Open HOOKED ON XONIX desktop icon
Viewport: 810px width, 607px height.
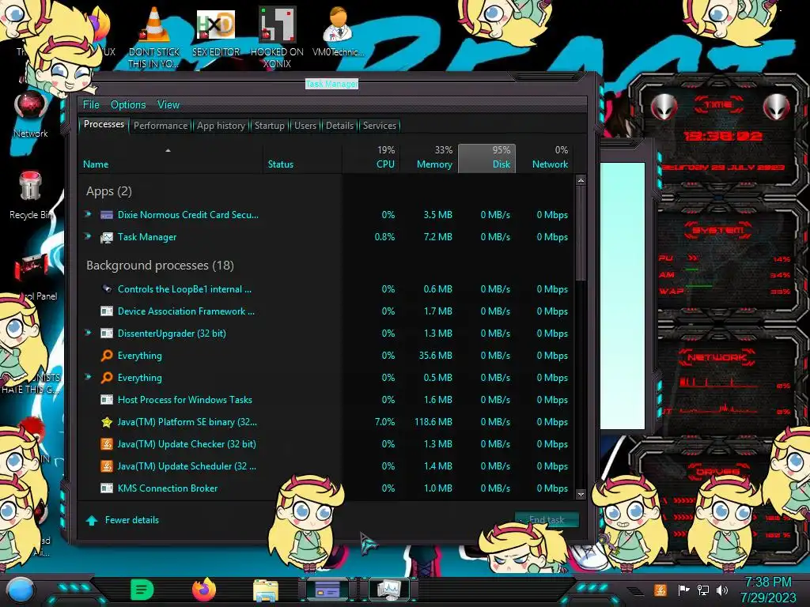tap(277, 38)
